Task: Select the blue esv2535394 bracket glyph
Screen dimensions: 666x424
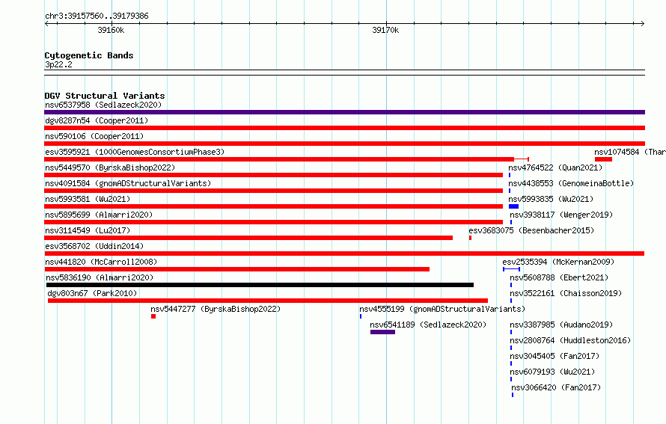Action: 511,269
